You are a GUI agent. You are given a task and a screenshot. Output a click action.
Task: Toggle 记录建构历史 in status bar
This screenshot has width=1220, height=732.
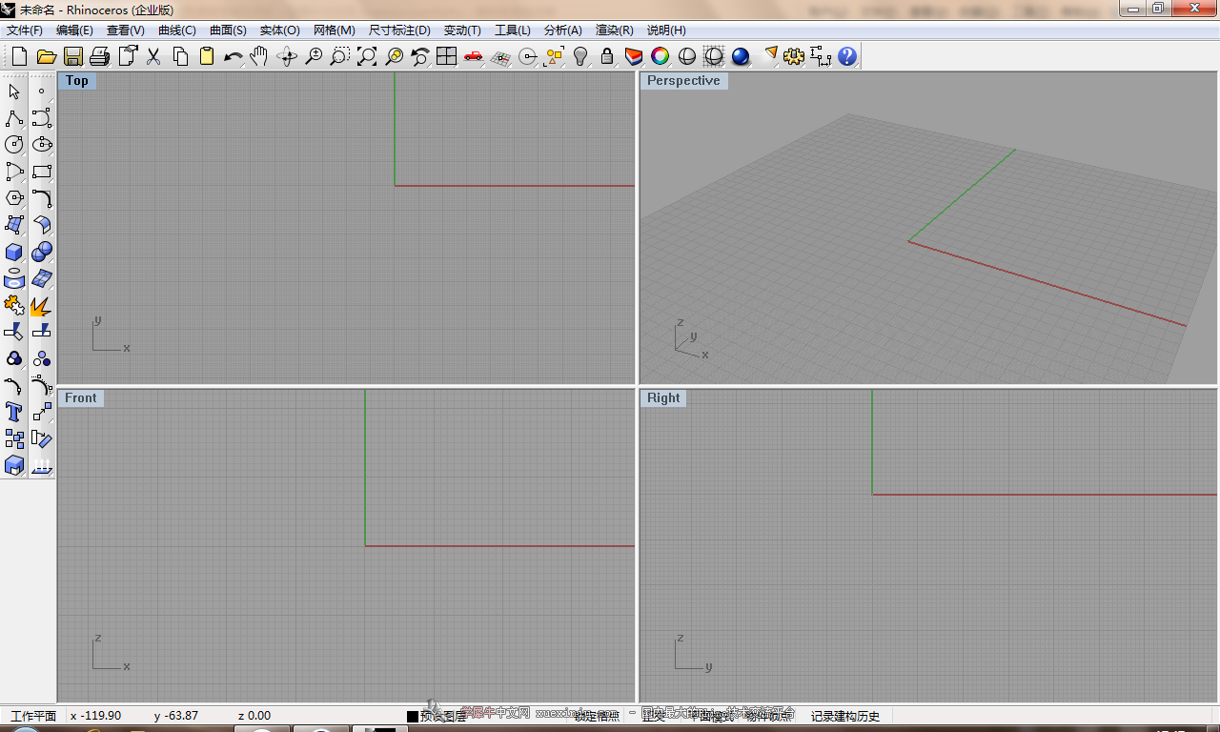pos(845,716)
